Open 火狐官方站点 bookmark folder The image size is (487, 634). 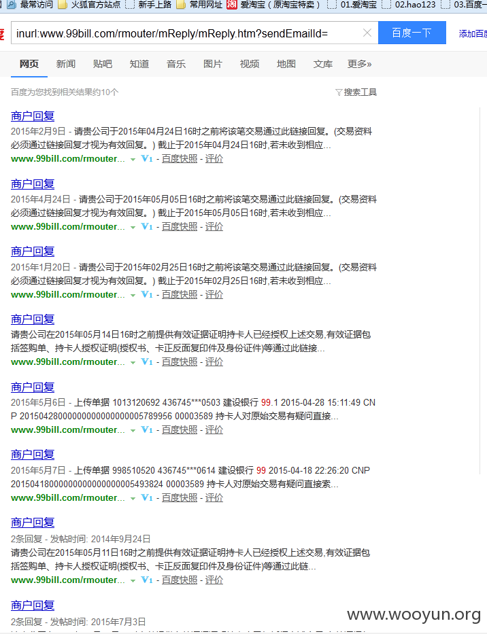90,5
